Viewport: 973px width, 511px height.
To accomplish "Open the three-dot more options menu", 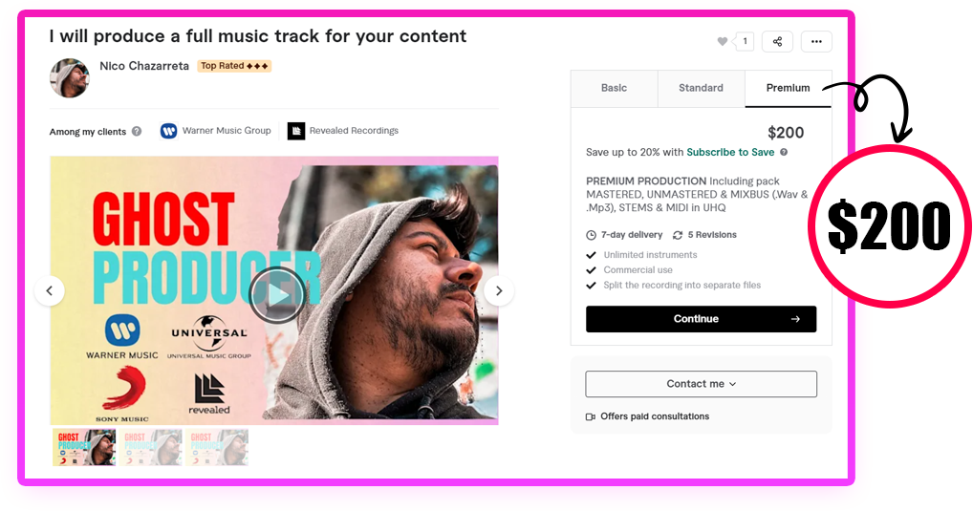I will 816,42.
